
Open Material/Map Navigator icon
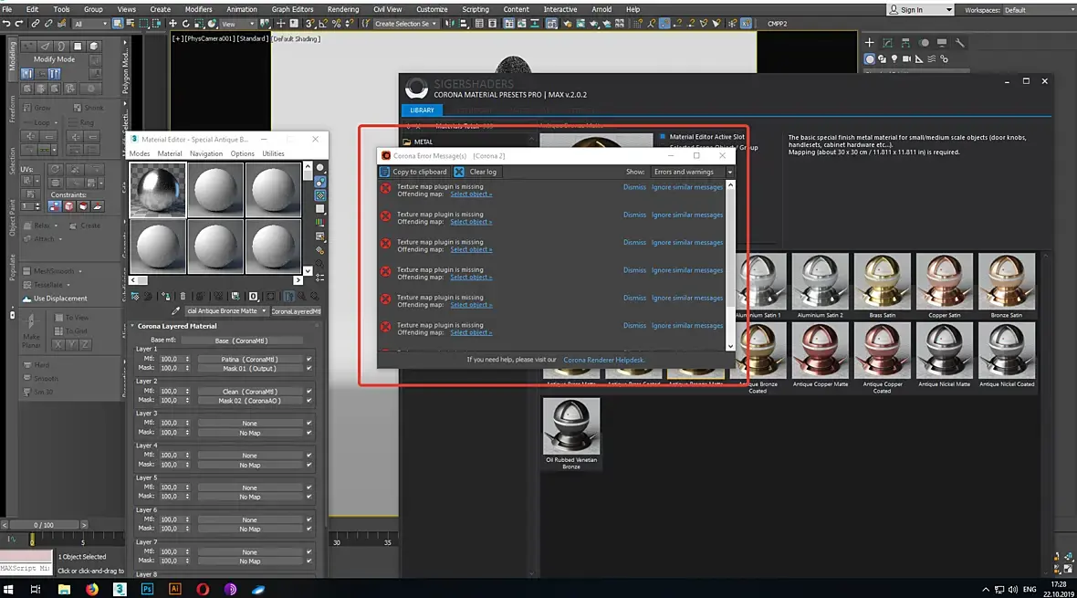click(320, 277)
